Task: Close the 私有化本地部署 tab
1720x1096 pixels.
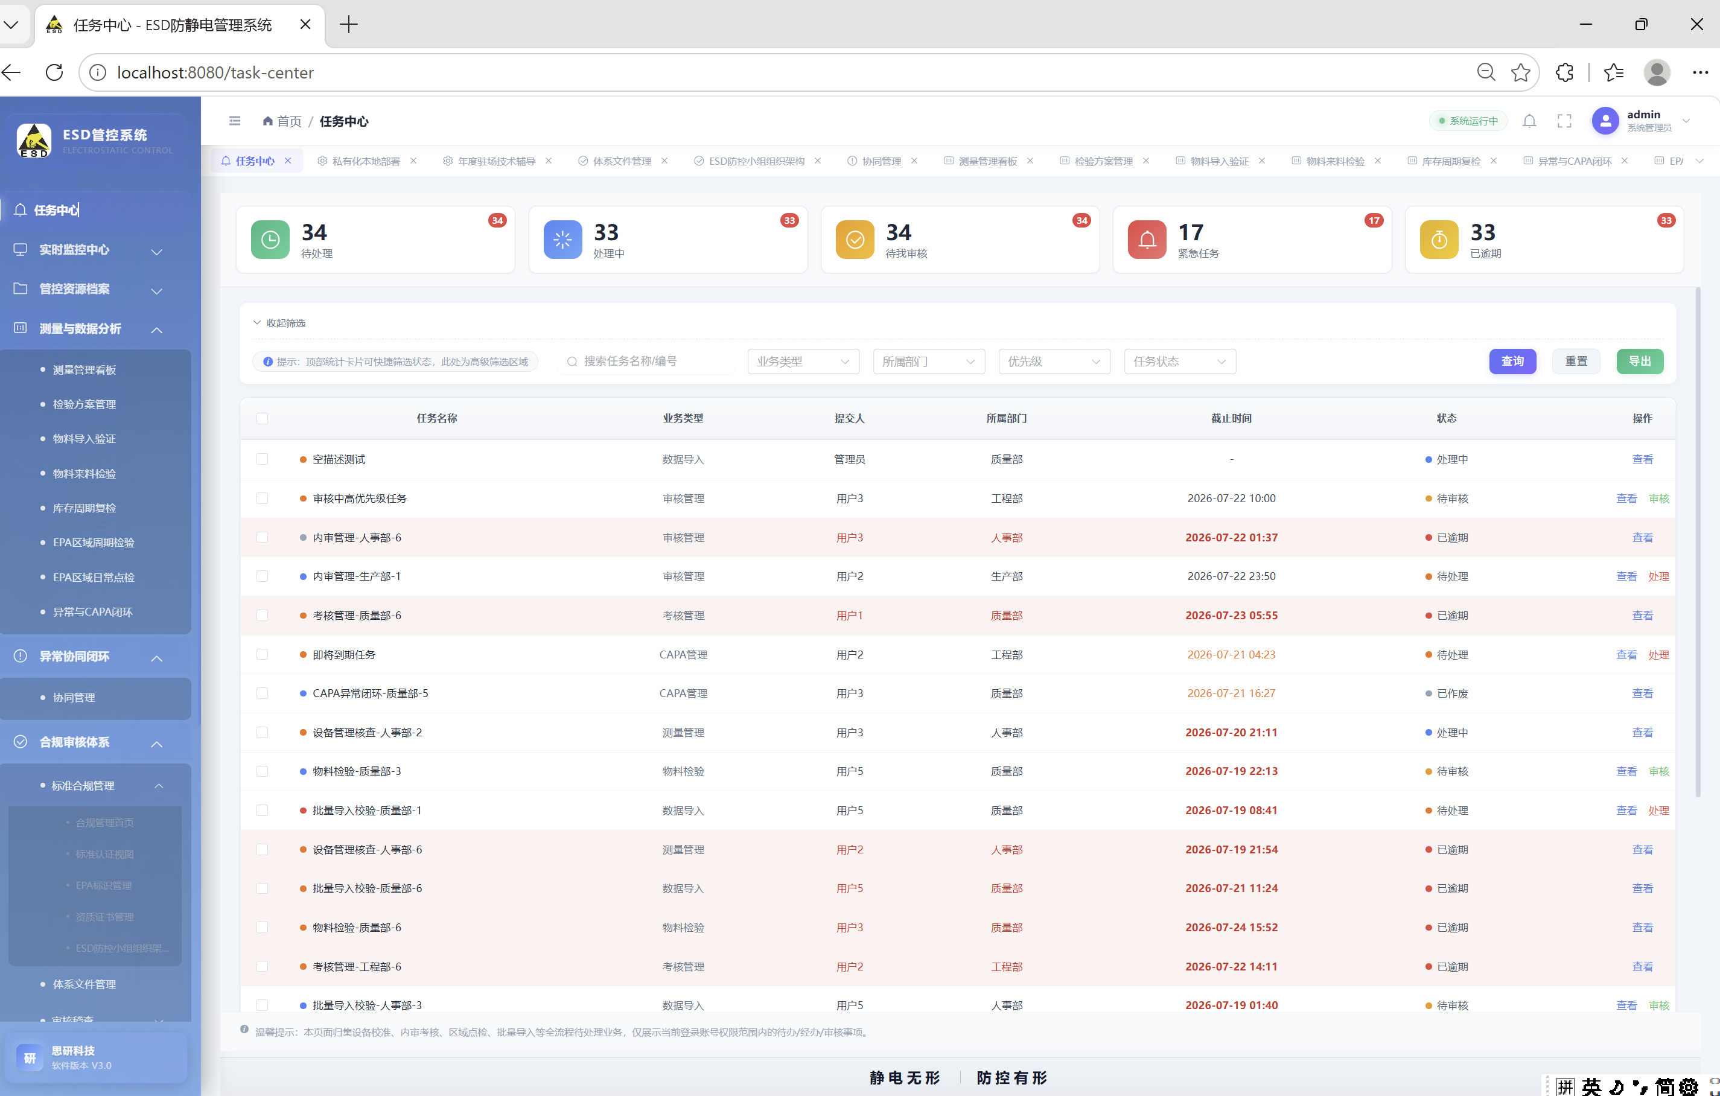Action: point(413,161)
